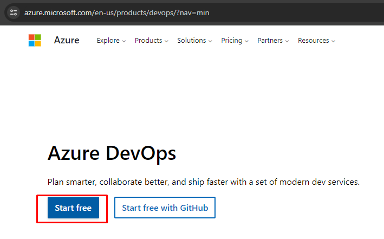Click the "Plan smarter, collaborate better" description text
The height and width of the screenshot is (239, 384).
pyautogui.click(x=204, y=182)
